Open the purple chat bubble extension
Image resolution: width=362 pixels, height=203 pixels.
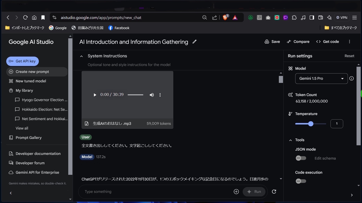tap(285, 17)
